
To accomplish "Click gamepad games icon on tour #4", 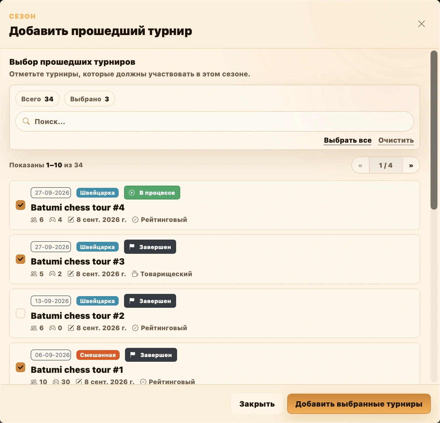I will coord(52,220).
